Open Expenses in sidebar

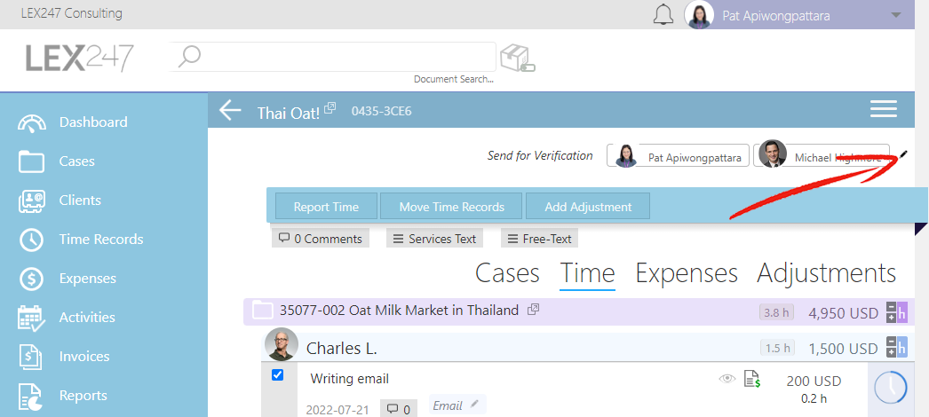(88, 278)
